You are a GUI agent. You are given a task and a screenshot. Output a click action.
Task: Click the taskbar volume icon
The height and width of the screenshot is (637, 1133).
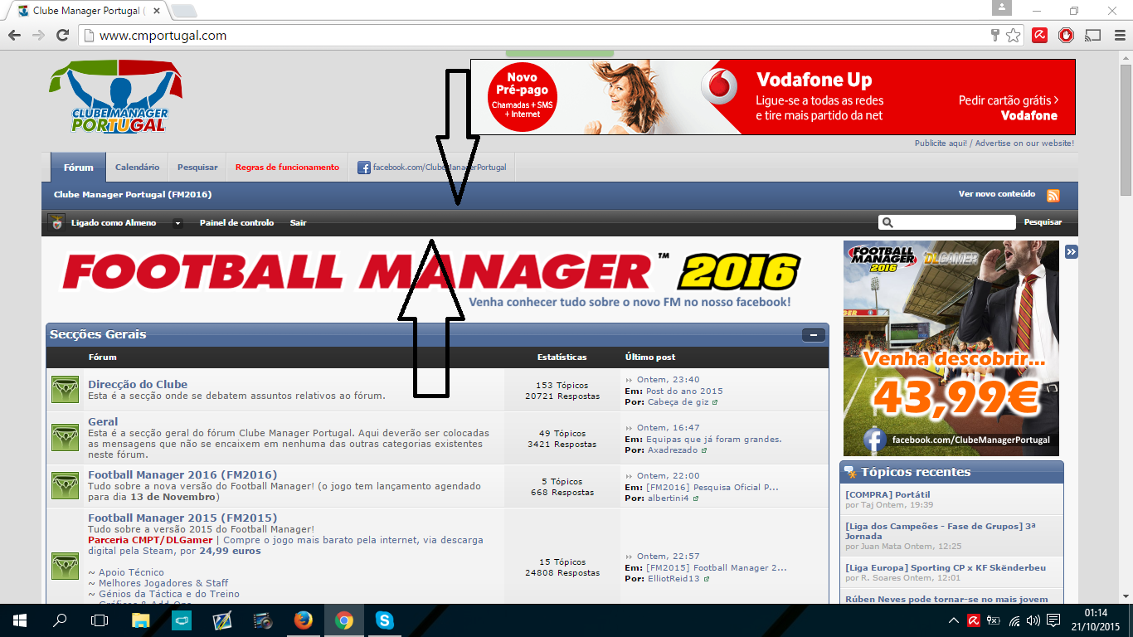point(1033,620)
